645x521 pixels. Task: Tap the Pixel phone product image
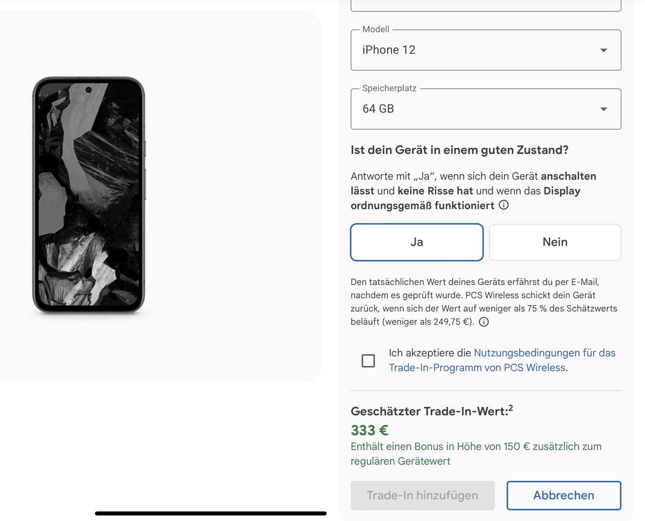click(89, 195)
